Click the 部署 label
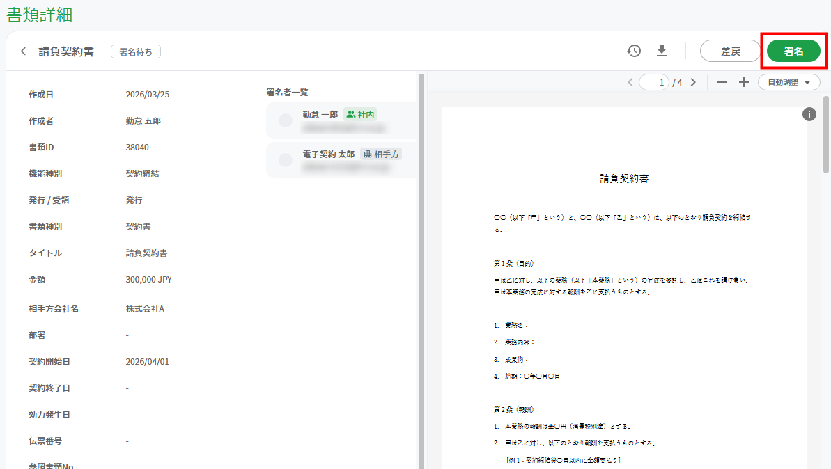This screenshot has width=831, height=469. 37,335
